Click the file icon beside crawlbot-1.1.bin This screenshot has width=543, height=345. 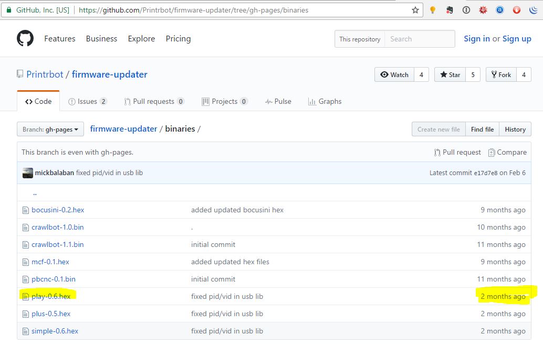click(x=26, y=245)
